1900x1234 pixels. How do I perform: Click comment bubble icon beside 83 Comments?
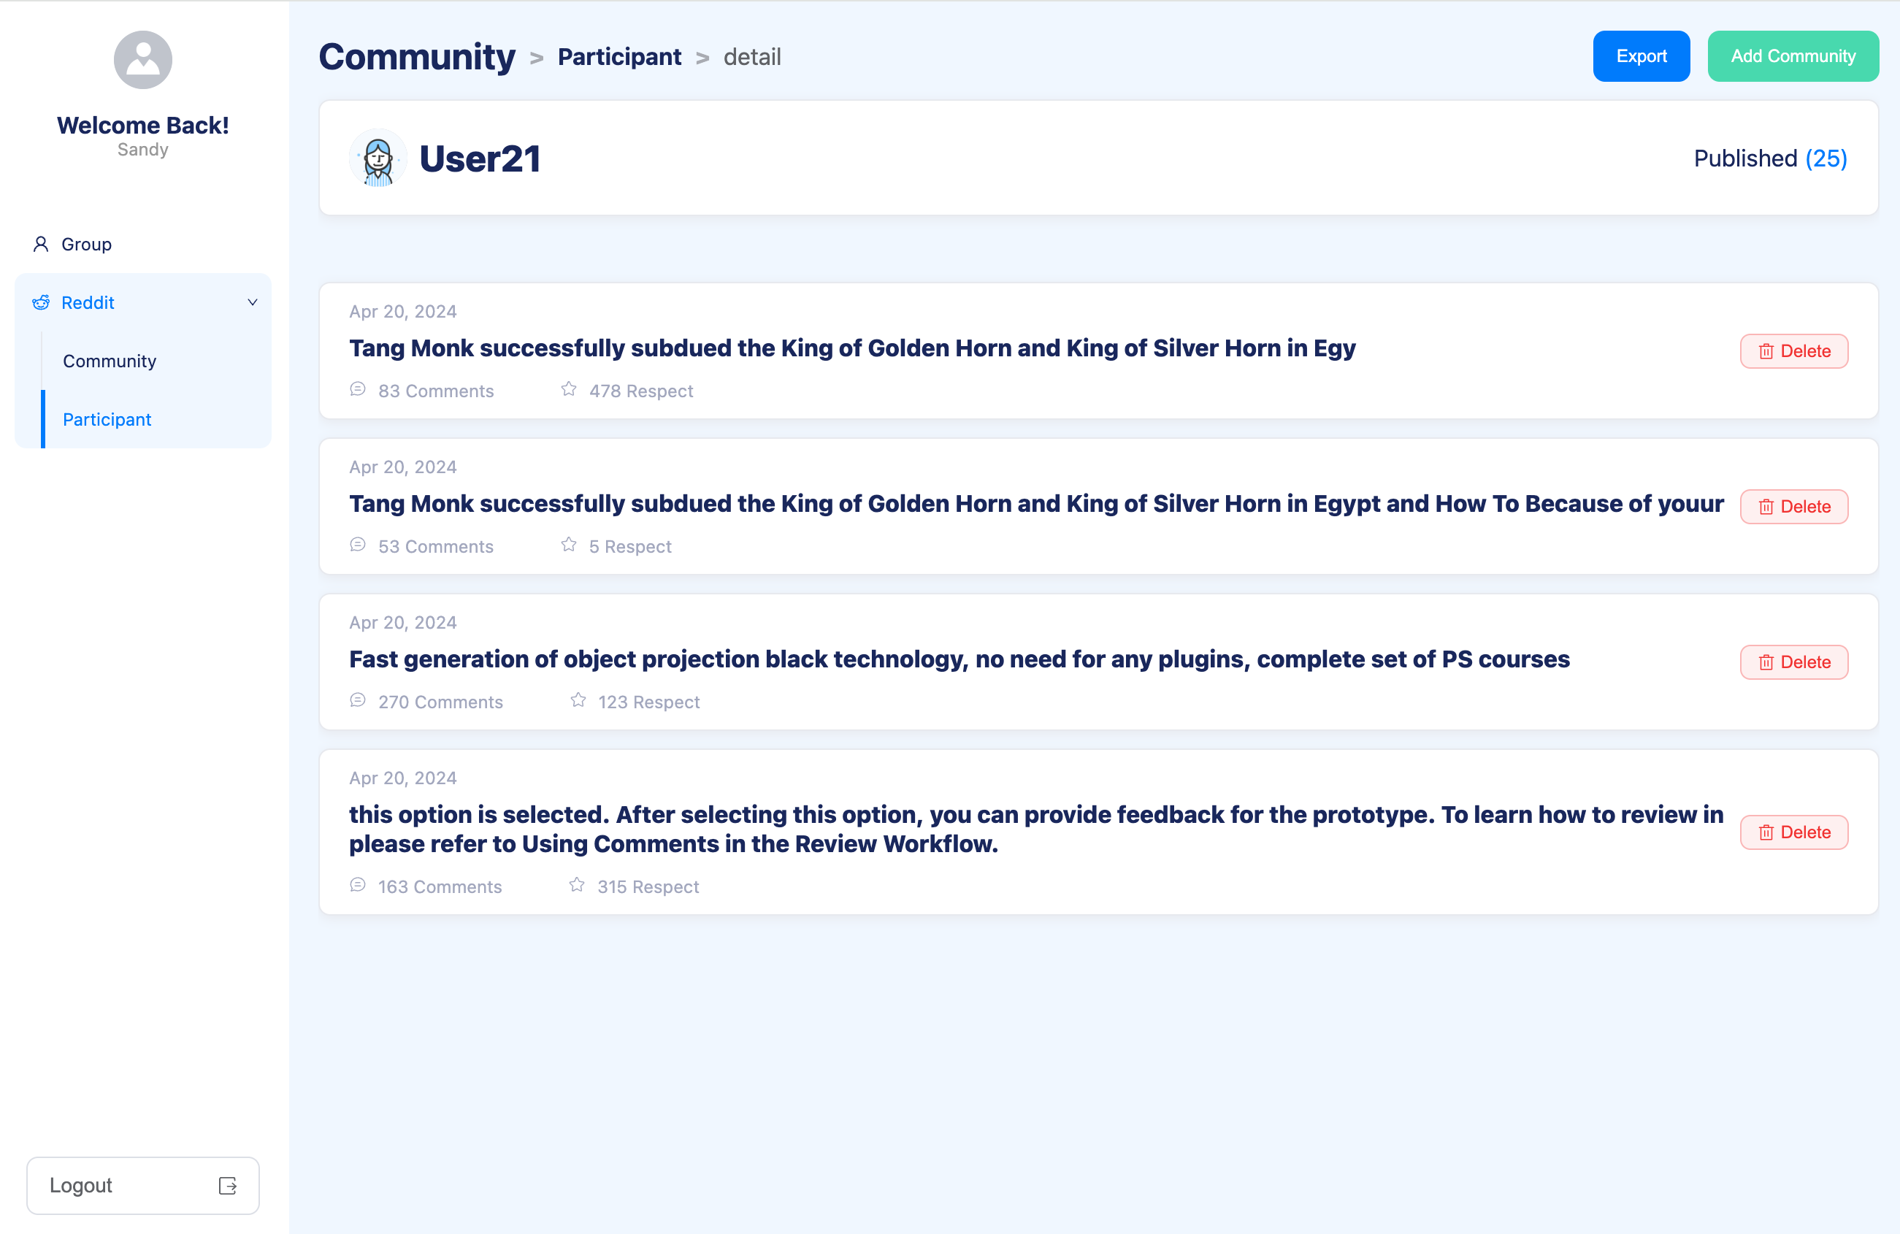tap(358, 389)
